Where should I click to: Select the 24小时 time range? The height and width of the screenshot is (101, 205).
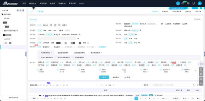46,25
